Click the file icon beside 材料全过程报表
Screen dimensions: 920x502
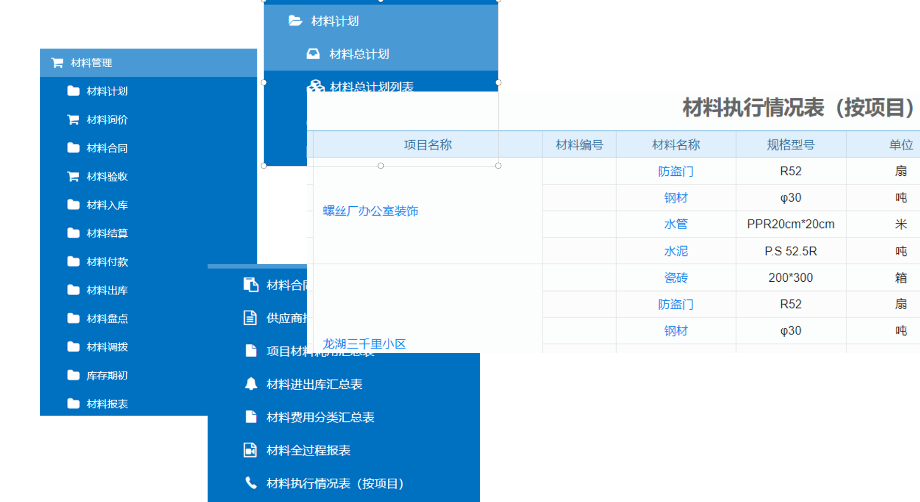point(251,450)
